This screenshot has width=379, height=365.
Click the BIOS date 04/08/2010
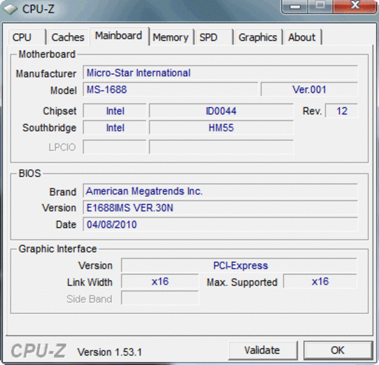(x=220, y=224)
